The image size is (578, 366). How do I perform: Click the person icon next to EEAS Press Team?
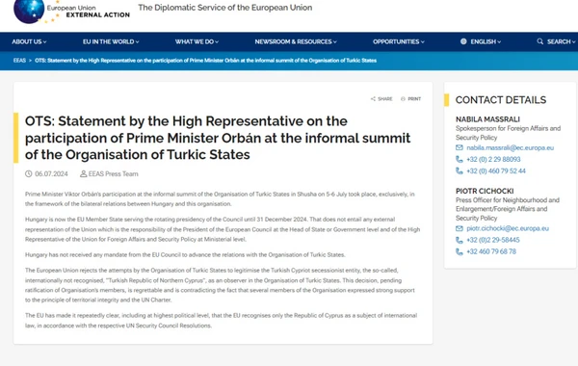click(x=83, y=173)
